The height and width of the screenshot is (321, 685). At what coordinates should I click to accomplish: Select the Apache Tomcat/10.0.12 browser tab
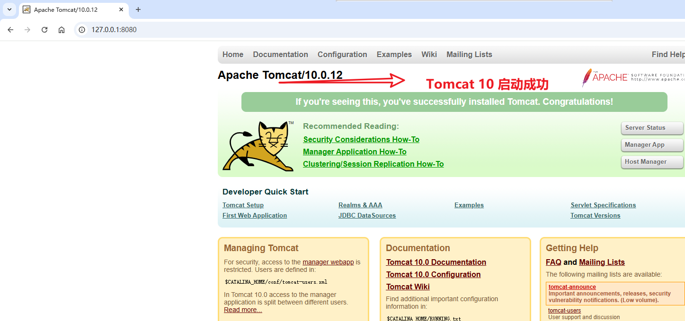pyautogui.click(x=73, y=9)
